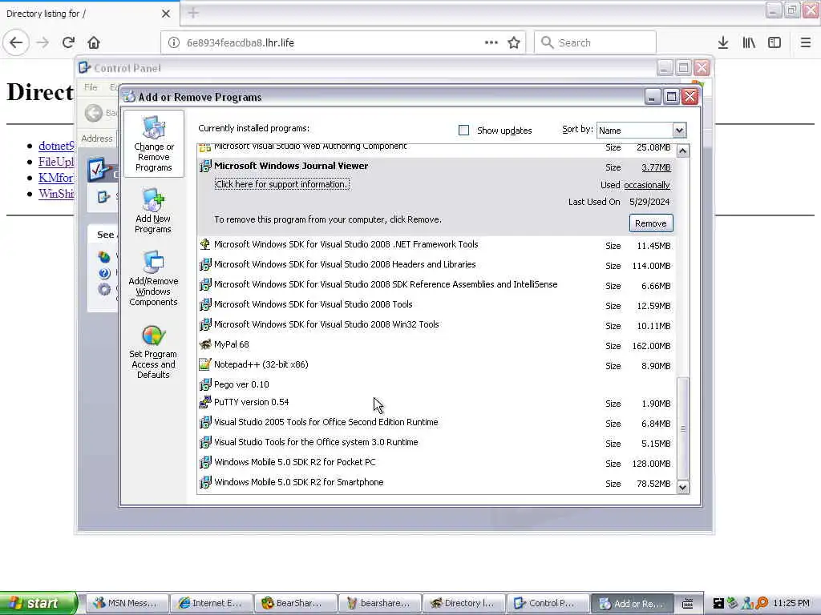Image resolution: width=821 pixels, height=615 pixels.
Task: Select Change or Remove Programs sidebar icon
Action: [x=154, y=144]
